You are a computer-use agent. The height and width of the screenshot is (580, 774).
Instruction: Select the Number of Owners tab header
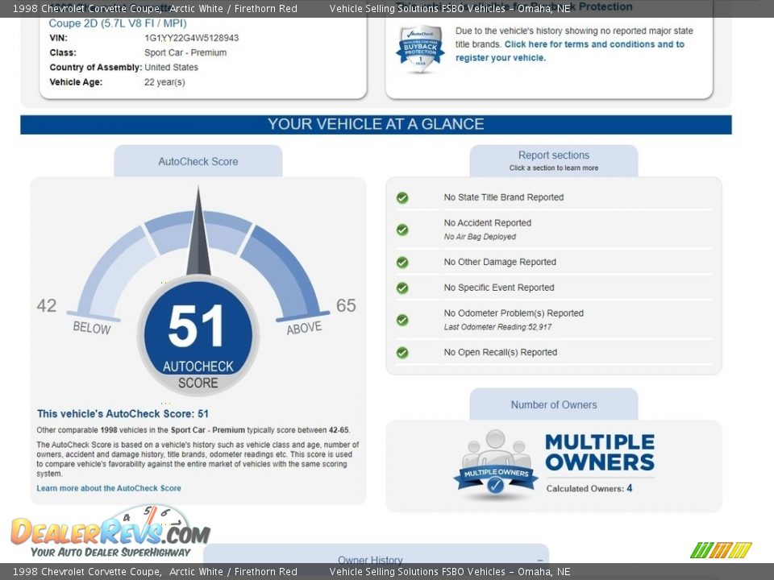coord(554,404)
